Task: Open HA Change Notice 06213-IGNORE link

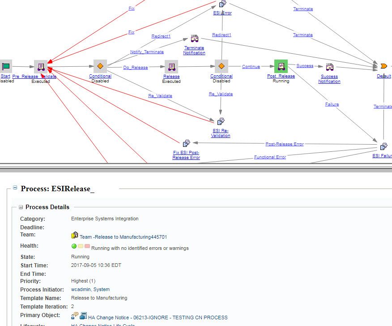Action: [158, 317]
